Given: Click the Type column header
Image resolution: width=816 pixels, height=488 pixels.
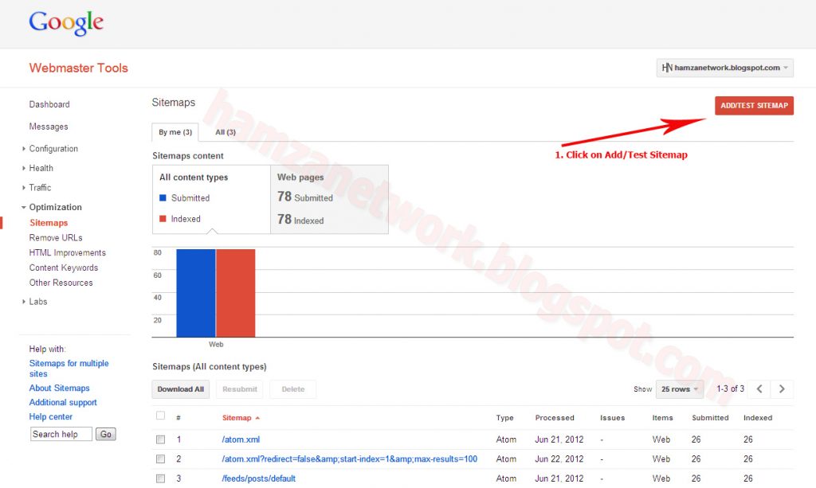Looking at the screenshot, I should (x=504, y=418).
